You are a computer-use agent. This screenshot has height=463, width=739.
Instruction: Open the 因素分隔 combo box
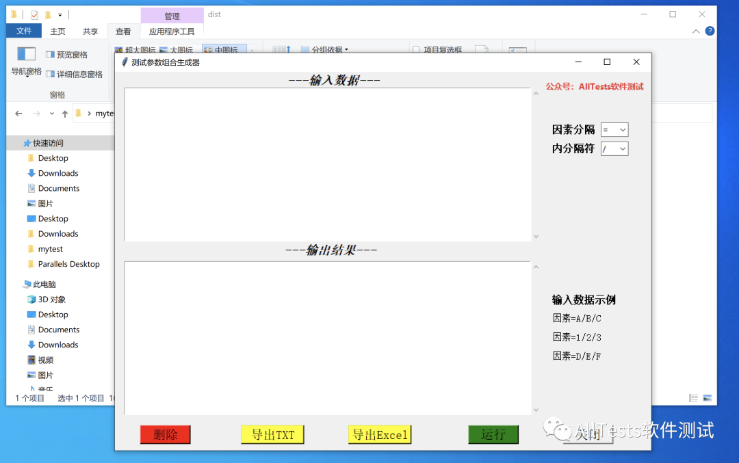pyautogui.click(x=614, y=130)
